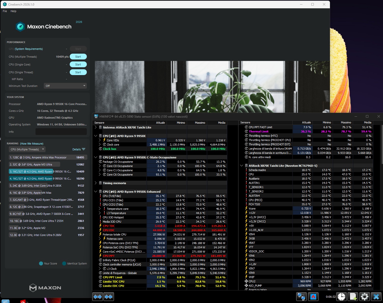
Task: Click the Cinebench title bar logo icon
Action: (x=5, y=4)
